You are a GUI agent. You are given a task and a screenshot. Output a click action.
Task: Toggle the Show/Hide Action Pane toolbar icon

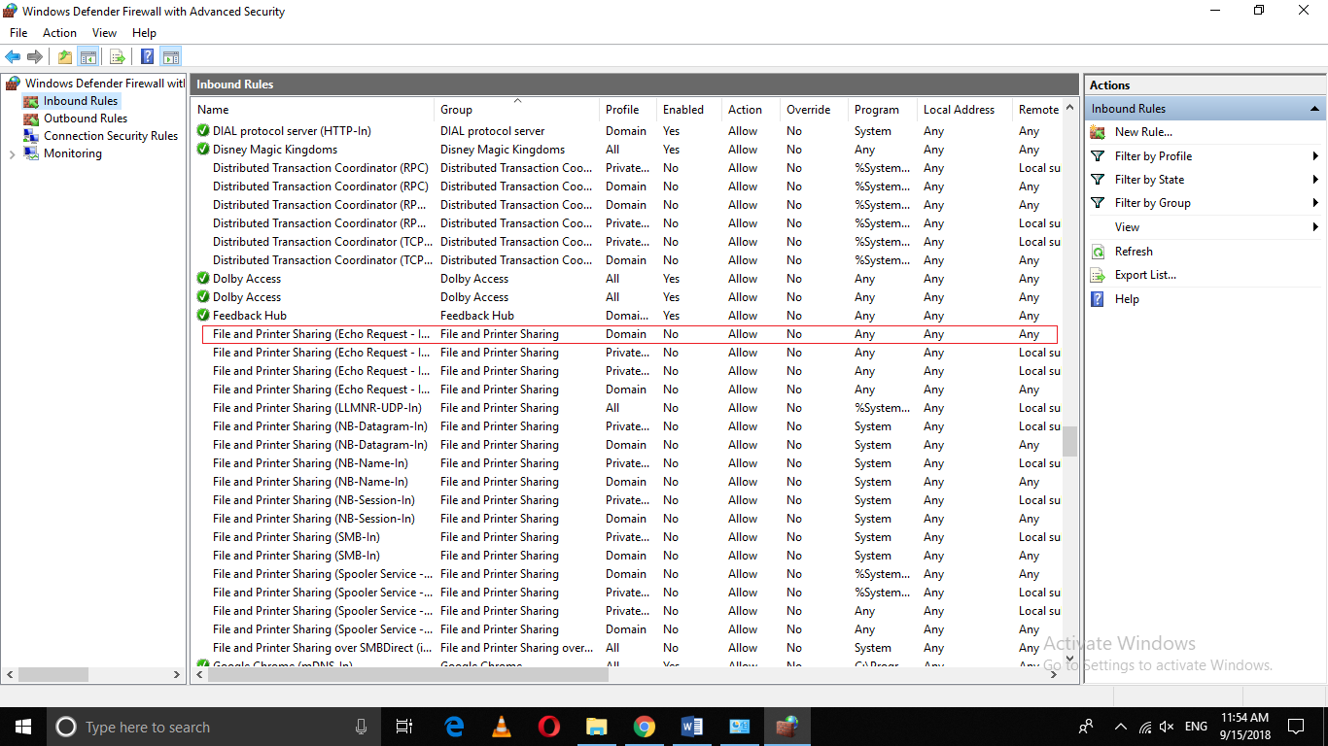click(171, 56)
